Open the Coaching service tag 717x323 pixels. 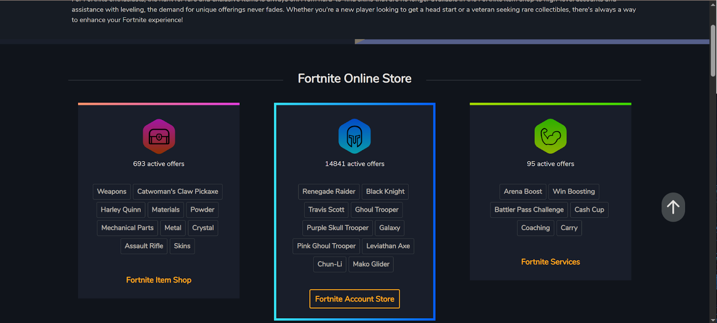535,228
